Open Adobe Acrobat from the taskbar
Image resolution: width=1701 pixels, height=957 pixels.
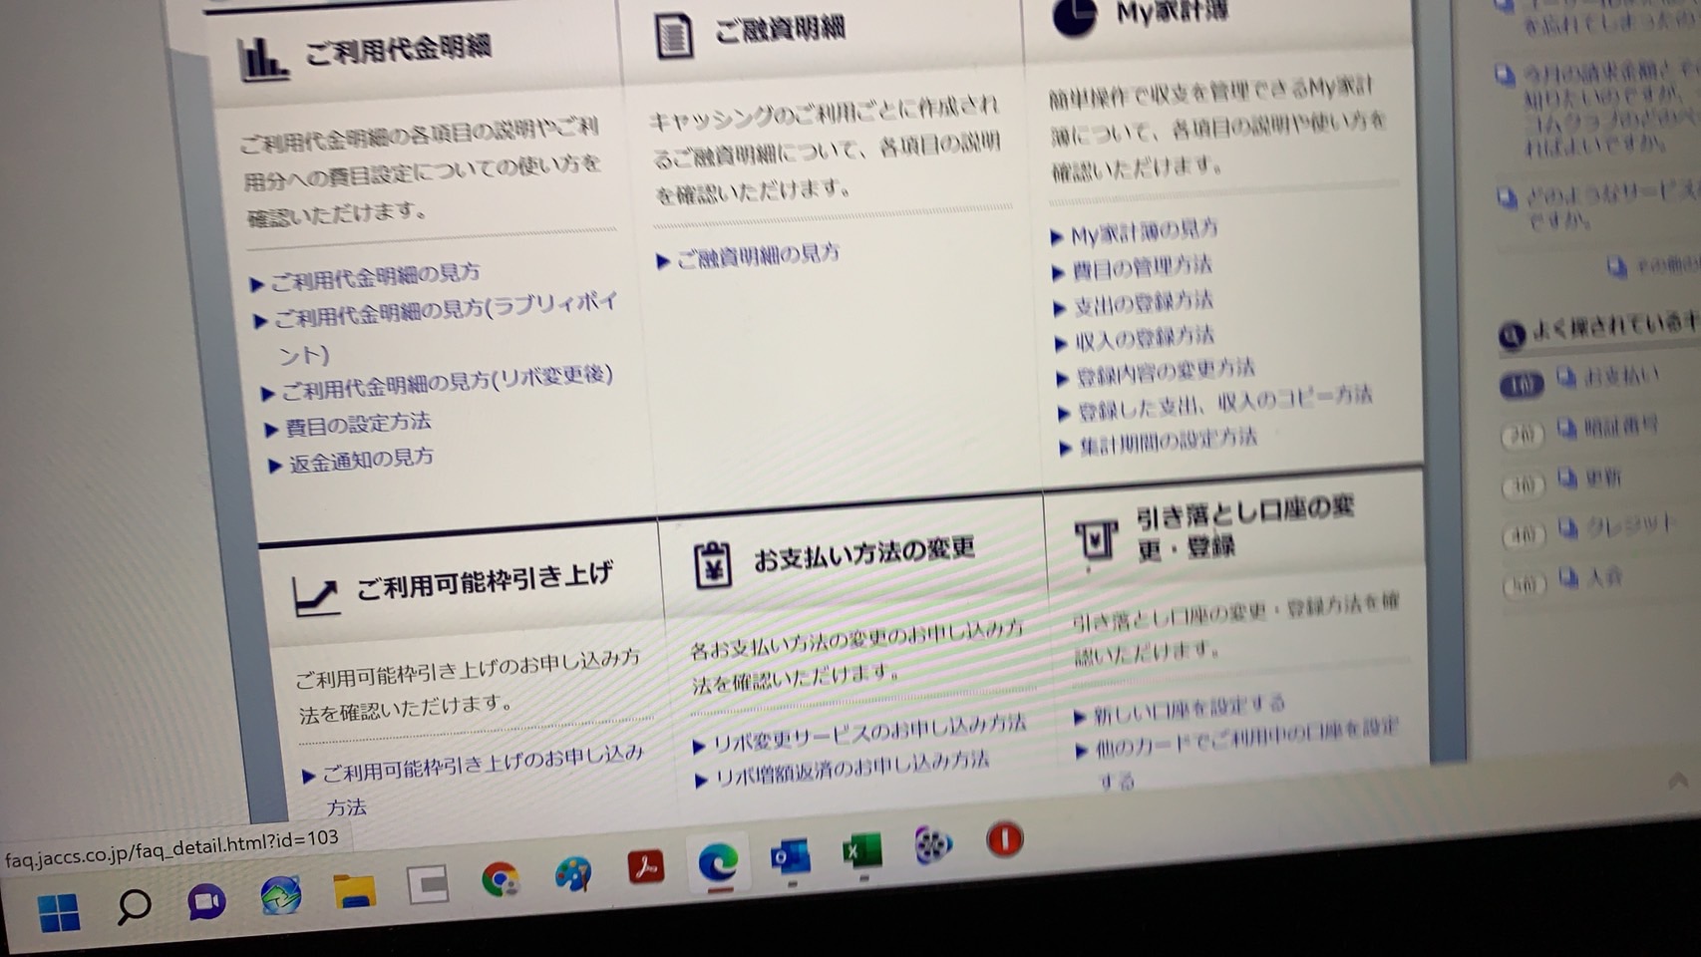point(646,867)
